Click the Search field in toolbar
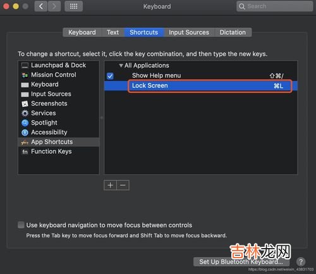The height and width of the screenshot is (274, 316). pyautogui.click(x=274, y=6)
